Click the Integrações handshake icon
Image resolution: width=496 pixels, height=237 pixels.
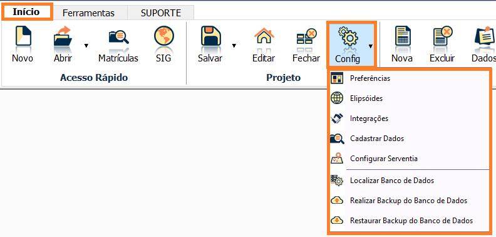[337, 118]
